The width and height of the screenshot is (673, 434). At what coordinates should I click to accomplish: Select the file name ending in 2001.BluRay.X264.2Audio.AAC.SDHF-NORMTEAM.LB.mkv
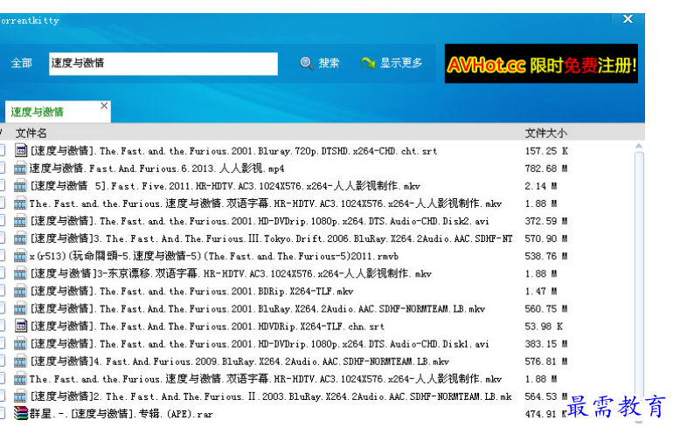258,309
